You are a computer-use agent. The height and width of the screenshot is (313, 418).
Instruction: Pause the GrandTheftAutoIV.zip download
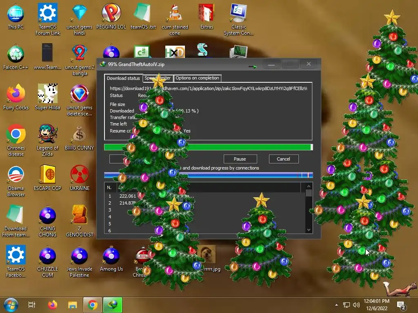click(x=240, y=159)
